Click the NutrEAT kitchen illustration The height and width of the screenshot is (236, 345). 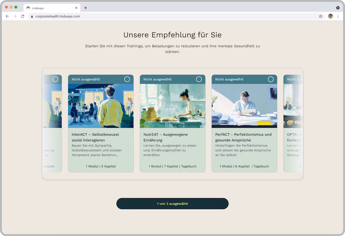point(172,106)
